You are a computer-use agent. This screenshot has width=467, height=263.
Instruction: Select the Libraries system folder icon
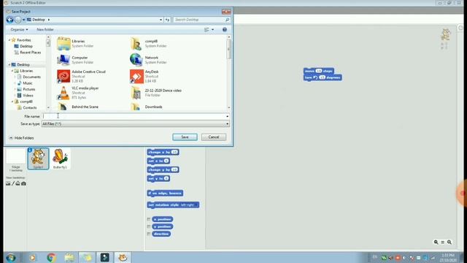[63, 44]
